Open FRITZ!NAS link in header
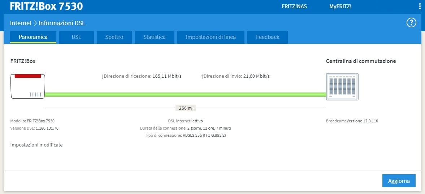This screenshot has width=425, height=194. (x=294, y=6)
